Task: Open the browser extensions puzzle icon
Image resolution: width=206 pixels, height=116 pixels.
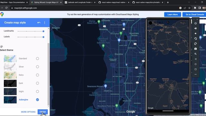Action: [195, 8]
